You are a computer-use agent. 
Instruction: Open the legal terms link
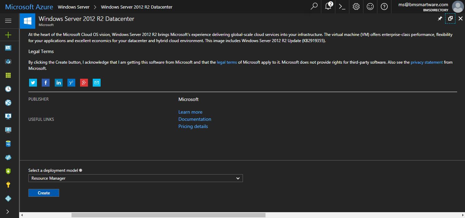click(227, 62)
